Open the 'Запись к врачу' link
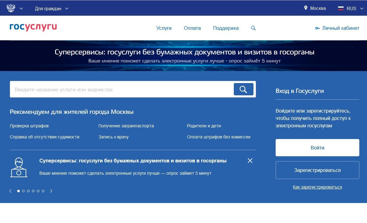The height and width of the screenshot is (223, 367). pos(114,137)
